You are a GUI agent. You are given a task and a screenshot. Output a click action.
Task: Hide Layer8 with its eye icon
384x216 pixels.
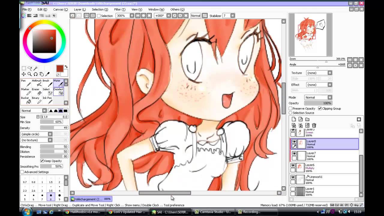[x=294, y=142]
